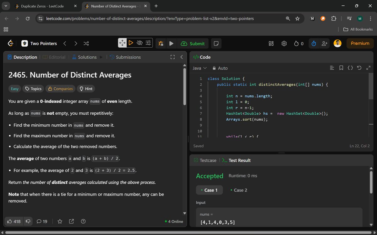Image resolution: width=377 pixels, height=235 pixels.
Task: Click the move arrows toolbar icon
Action: pyautogui.click(x=123, y=43)
